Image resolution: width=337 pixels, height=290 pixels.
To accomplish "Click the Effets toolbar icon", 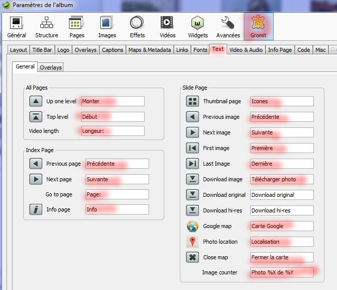I will click(137, 27).
